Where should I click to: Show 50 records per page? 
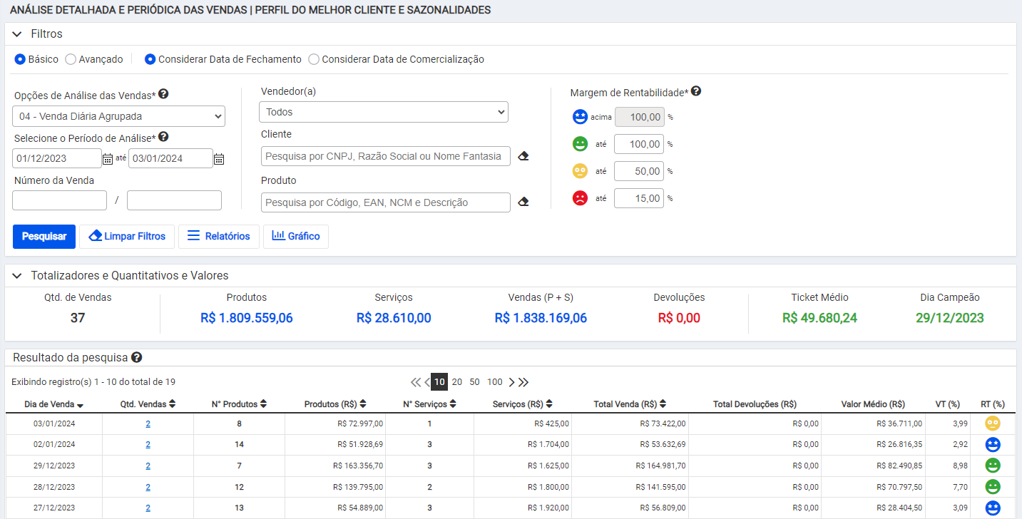click(474, 382)
